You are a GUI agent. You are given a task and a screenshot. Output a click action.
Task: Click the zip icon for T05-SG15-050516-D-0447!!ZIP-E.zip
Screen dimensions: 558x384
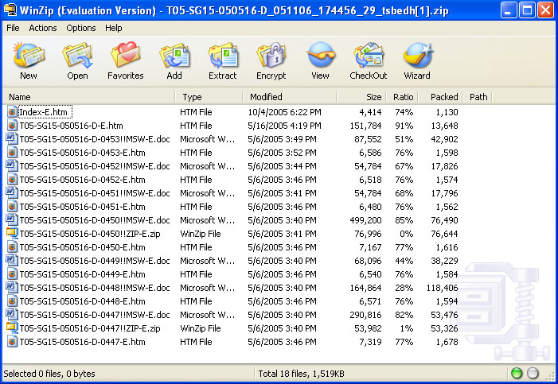tap(12, 328)
